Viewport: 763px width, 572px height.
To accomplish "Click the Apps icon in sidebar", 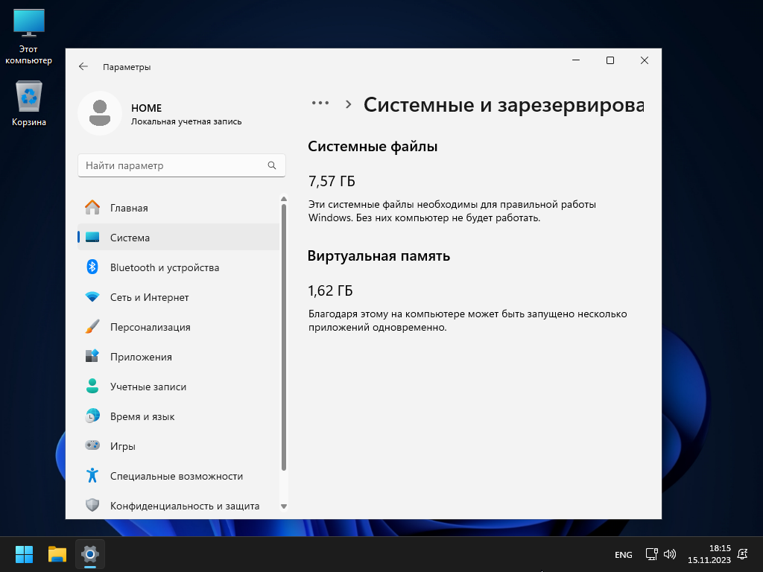I will (92, 357).
